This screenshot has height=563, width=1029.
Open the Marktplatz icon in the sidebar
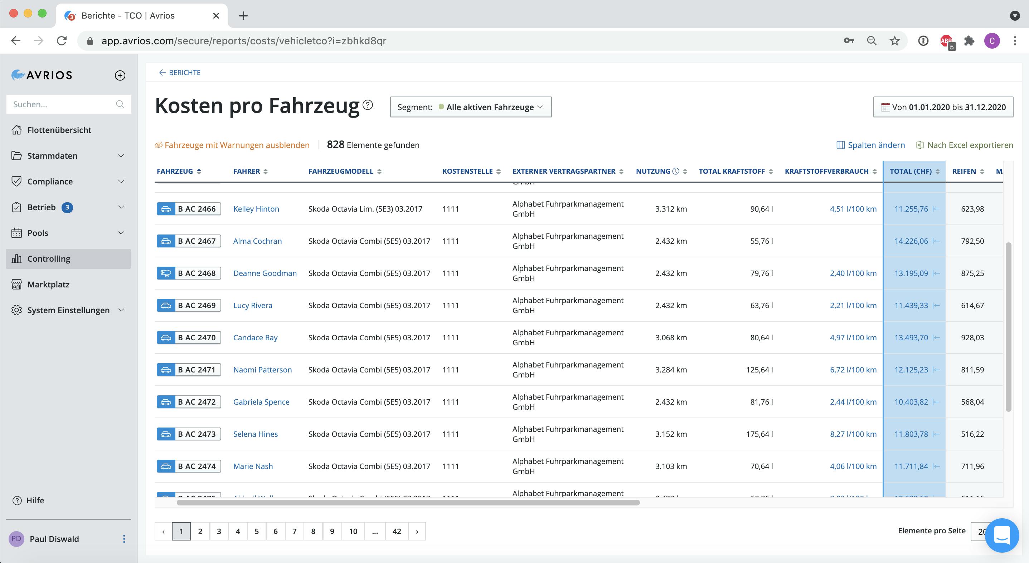pyautogui.click(x=17, y=284)
